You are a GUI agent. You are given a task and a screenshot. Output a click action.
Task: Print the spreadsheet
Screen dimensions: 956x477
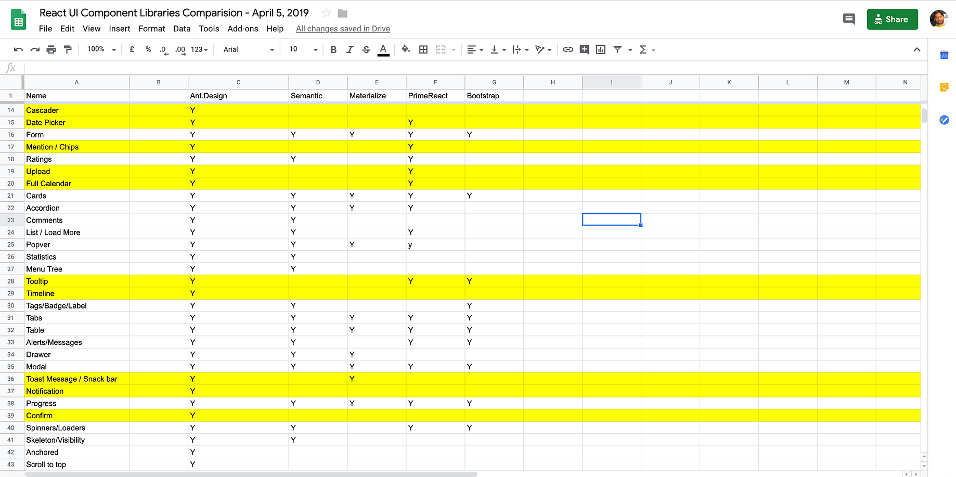pos(51,49)
